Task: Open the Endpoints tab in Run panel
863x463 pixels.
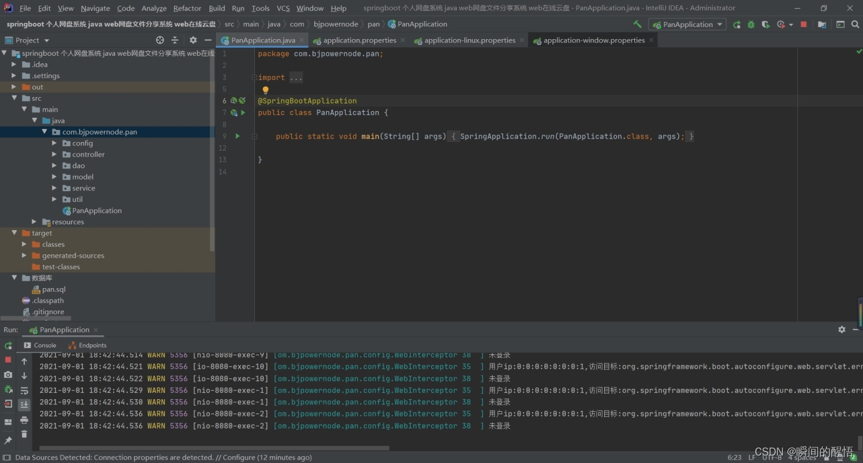Action: 92,345
